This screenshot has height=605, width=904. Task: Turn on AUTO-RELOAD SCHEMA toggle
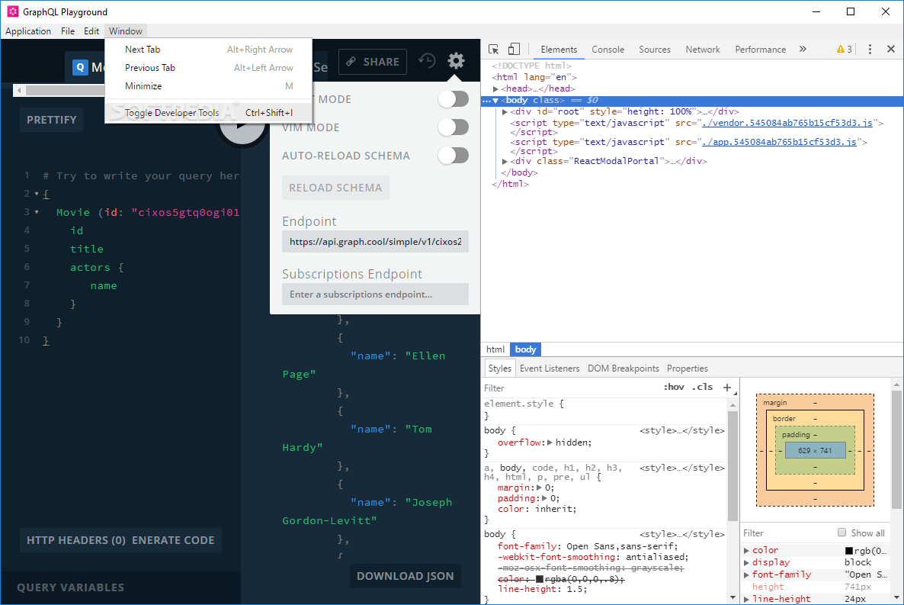click(x=454, y=156)
